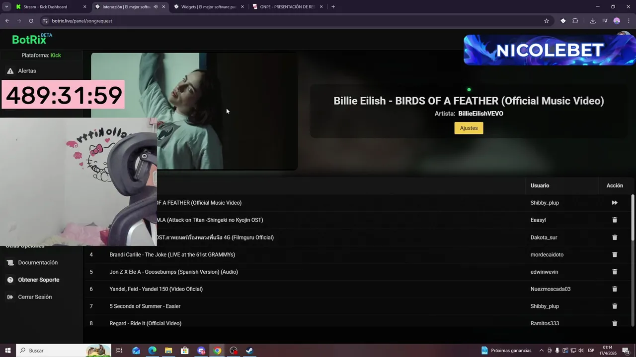Close the Interacción browser tab
The image size is (636, 357).
(x=163, y=7)
